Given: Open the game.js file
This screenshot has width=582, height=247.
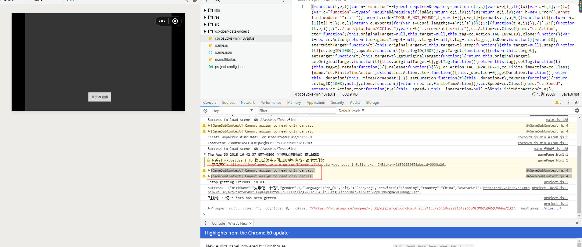Looking at the screenshot, I should pyautogui.click(x=221, y=45).
